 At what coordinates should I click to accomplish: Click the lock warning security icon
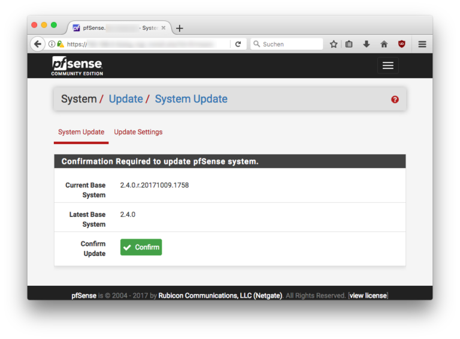click(x=60, y=44)
